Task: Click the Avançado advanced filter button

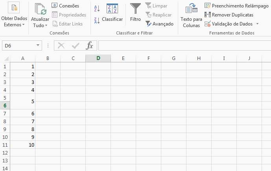Action: click(159, 24)
